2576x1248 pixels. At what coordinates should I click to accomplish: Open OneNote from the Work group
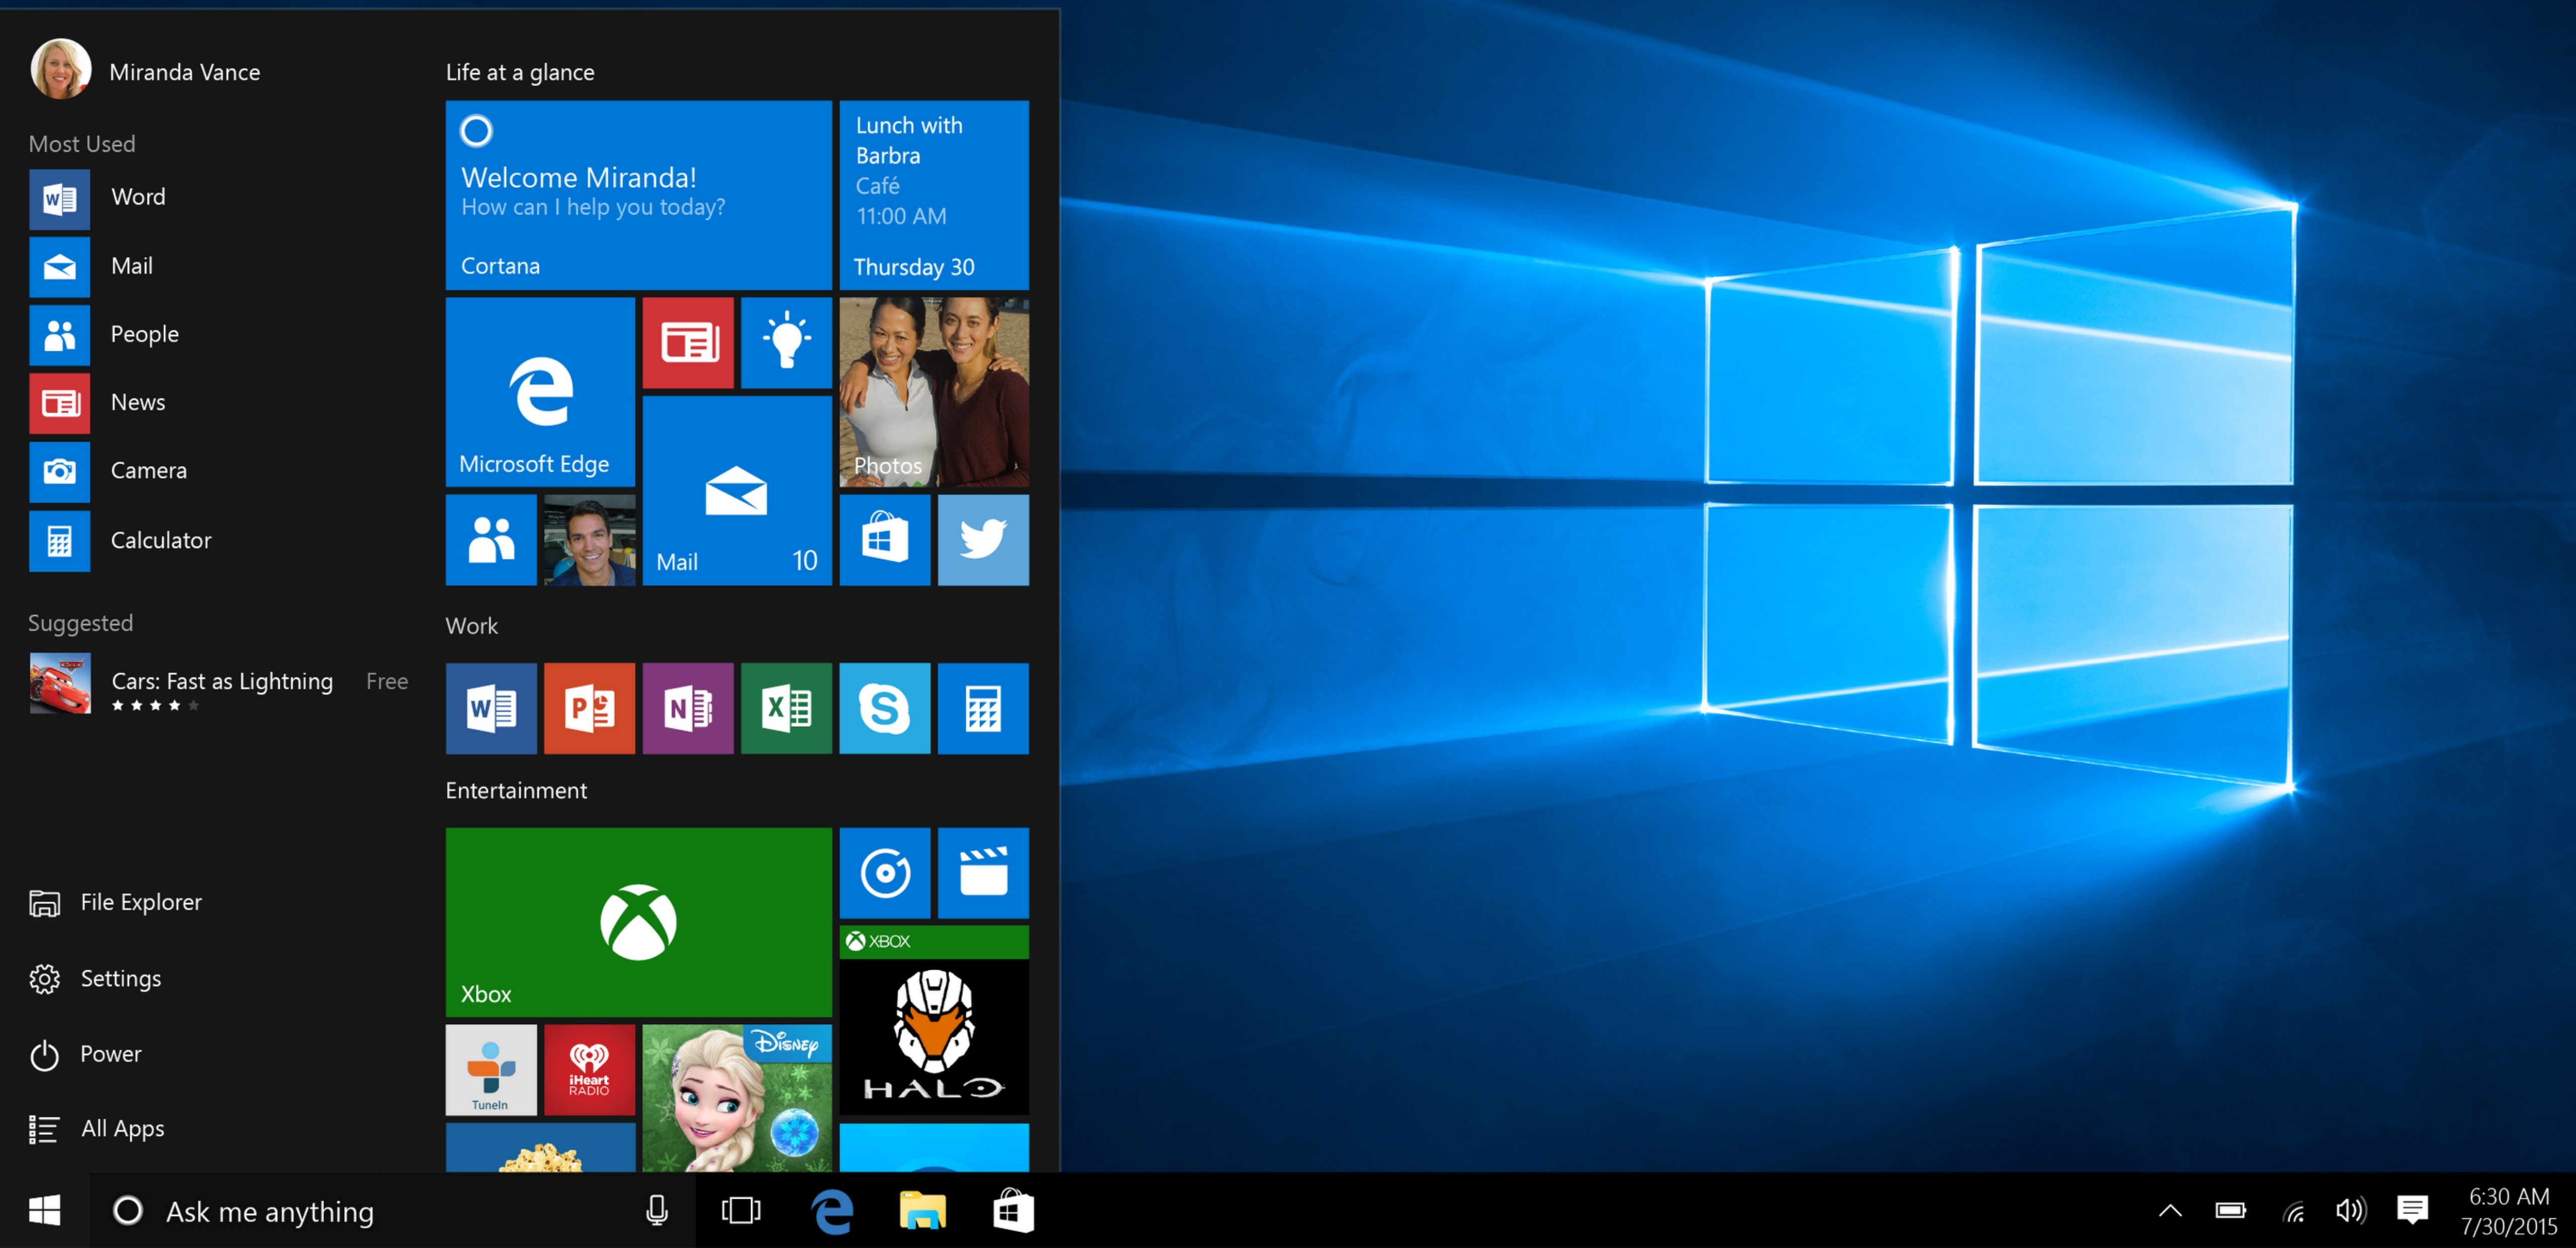(688, 709)
